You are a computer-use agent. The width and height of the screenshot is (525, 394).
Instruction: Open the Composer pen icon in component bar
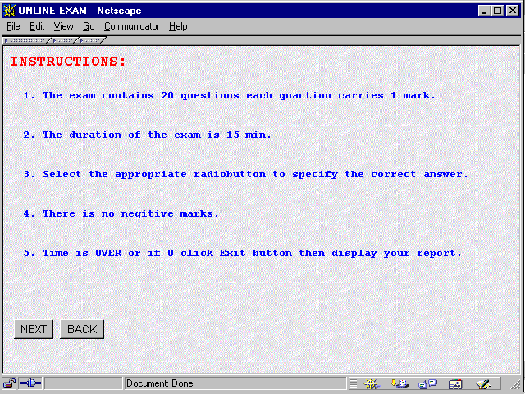(x=483, y=384)
